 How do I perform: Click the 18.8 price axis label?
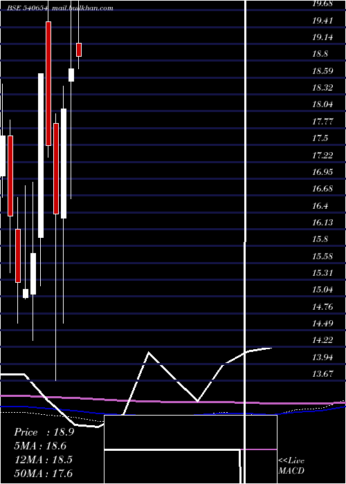(320, 55)
